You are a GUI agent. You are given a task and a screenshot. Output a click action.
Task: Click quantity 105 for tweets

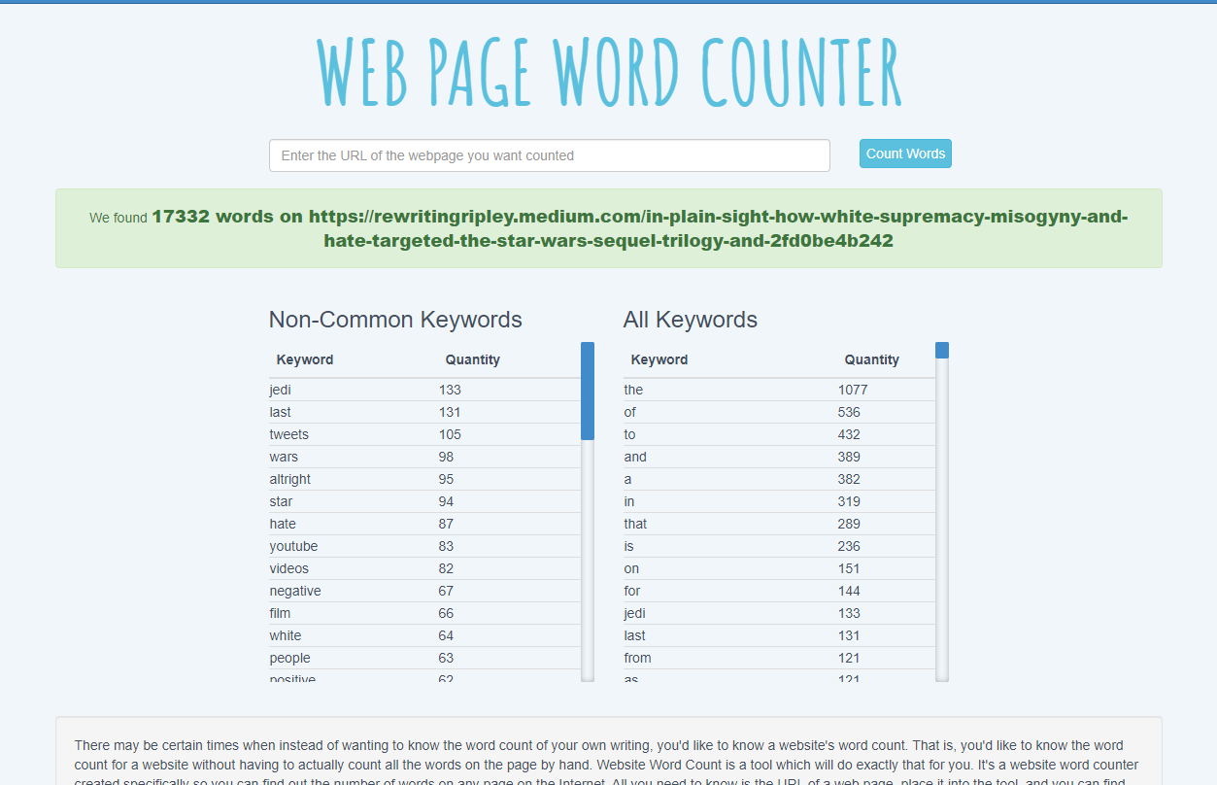point(450,434)
